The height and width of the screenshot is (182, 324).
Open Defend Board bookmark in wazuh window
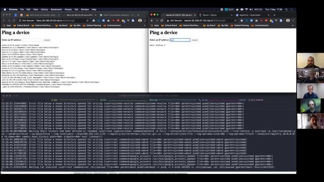coord(169,25)
